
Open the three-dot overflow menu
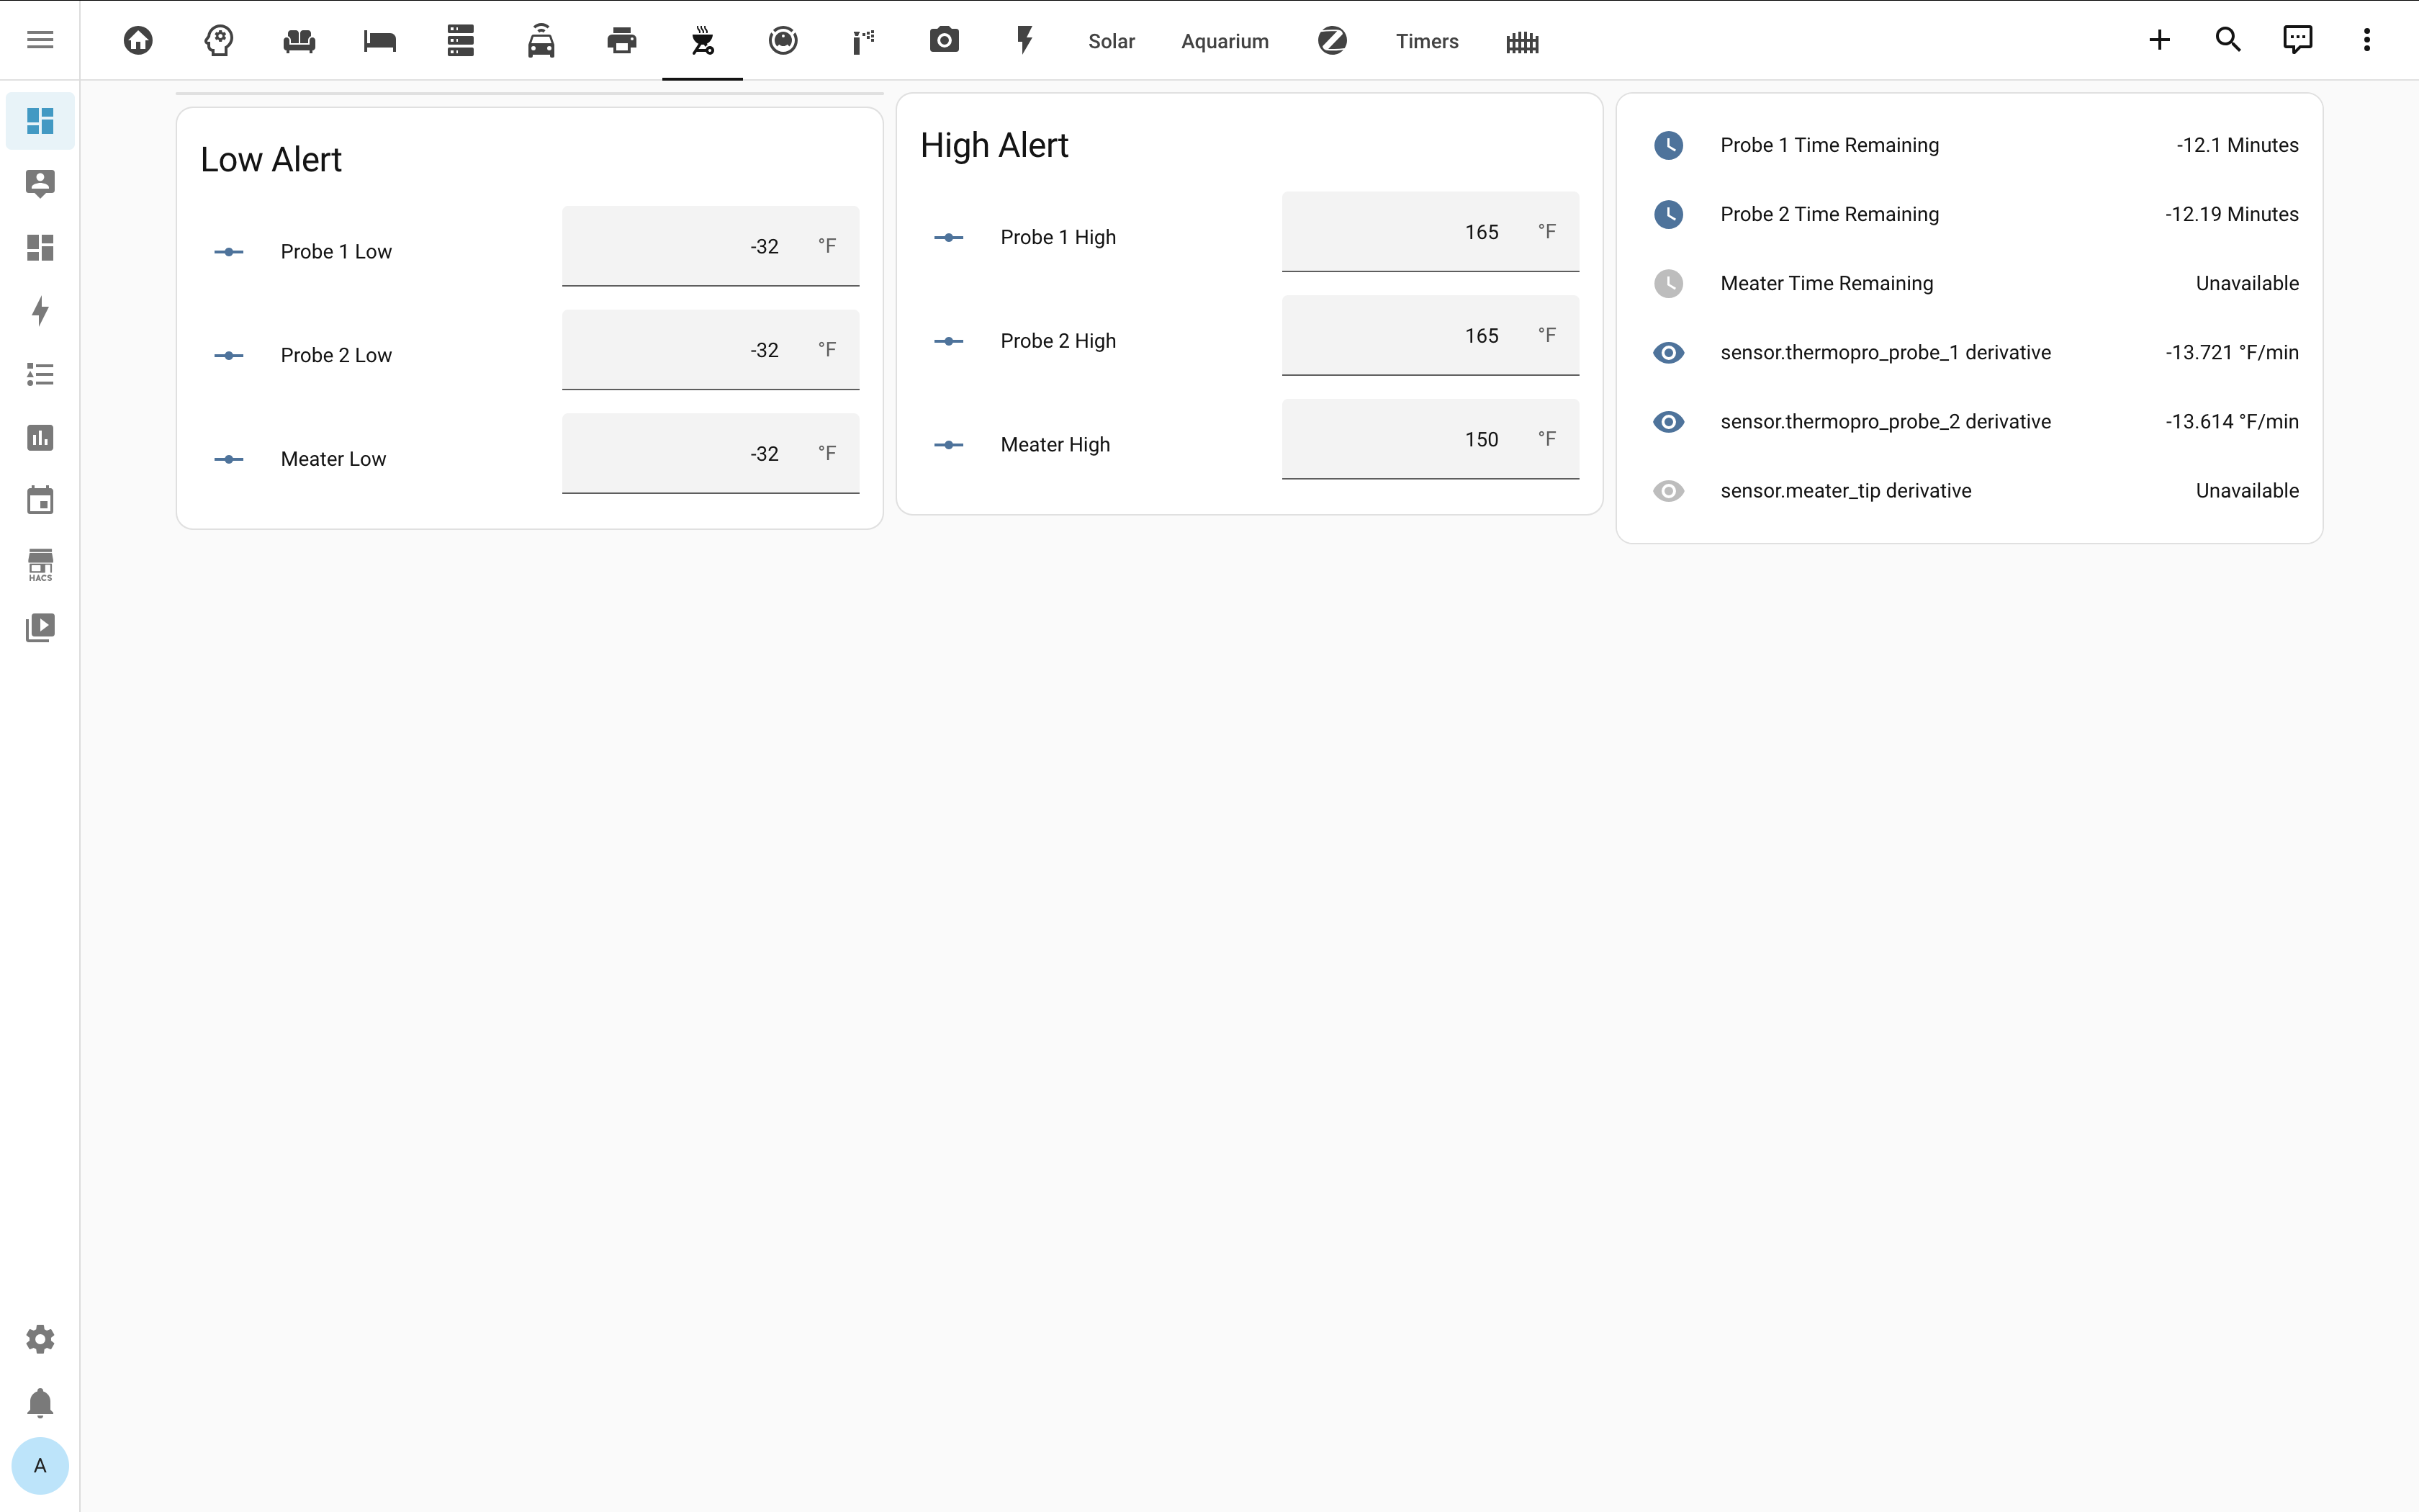click(x=2367, y=40)
